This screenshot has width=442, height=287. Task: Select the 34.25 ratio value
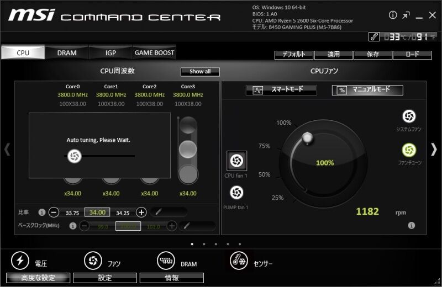tap(123, 213)
